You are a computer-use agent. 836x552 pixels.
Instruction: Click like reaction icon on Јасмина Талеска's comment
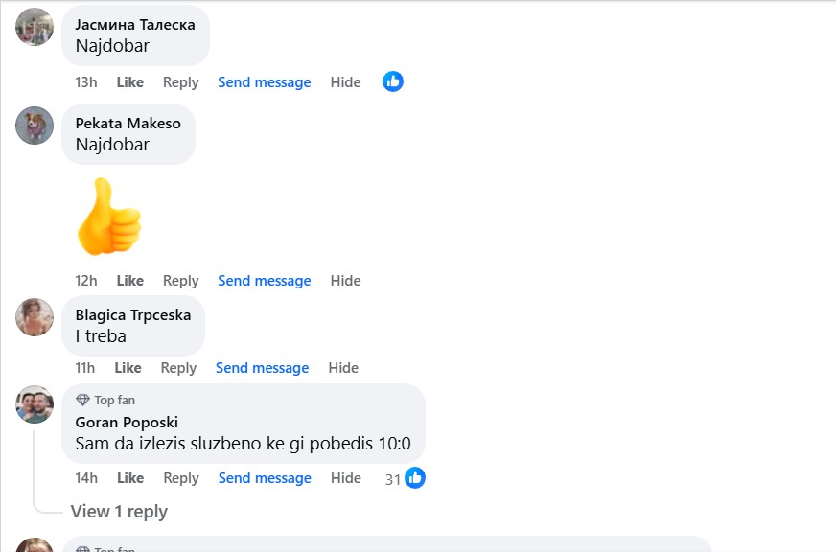(393, 81)
